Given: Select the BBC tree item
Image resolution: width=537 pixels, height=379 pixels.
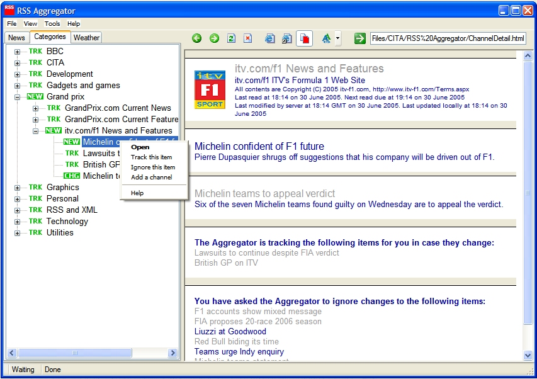Looking at the screenshot, I should 55,51.
